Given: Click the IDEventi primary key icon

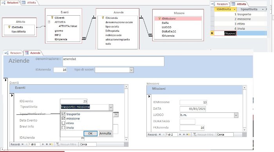Looking at the screenshot, I should tap(52, 18).
